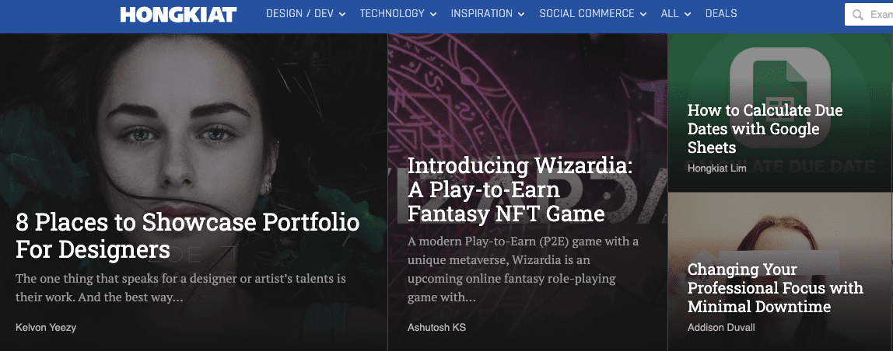The width and height of the screenshot is (893, 351).
Task: Select the Design / Dev menu label
Action: tap(299, 14)
